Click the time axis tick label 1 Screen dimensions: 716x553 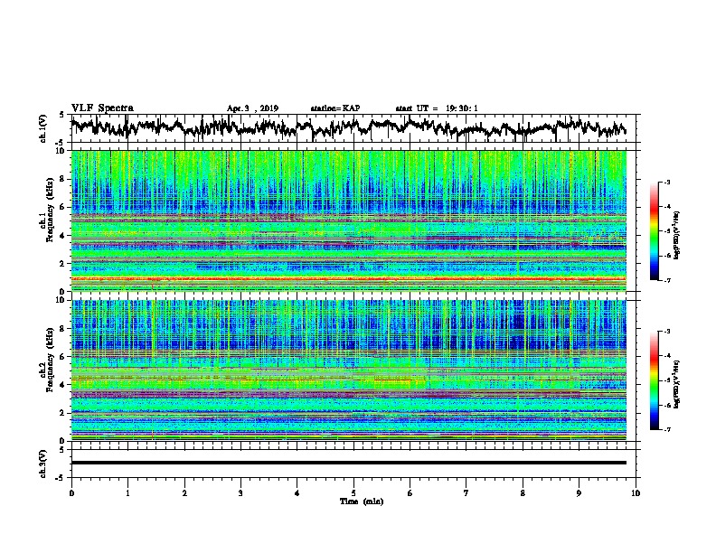[127, 492]
